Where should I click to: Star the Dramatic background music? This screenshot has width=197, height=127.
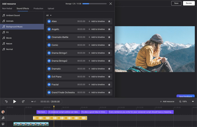tap(109, 69)
